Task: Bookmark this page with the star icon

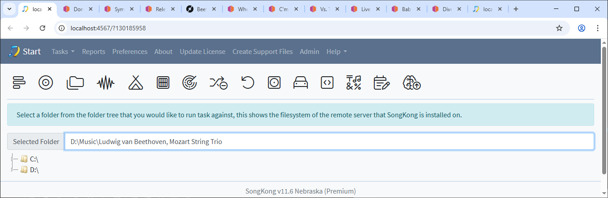Action: tap(559, 28)
